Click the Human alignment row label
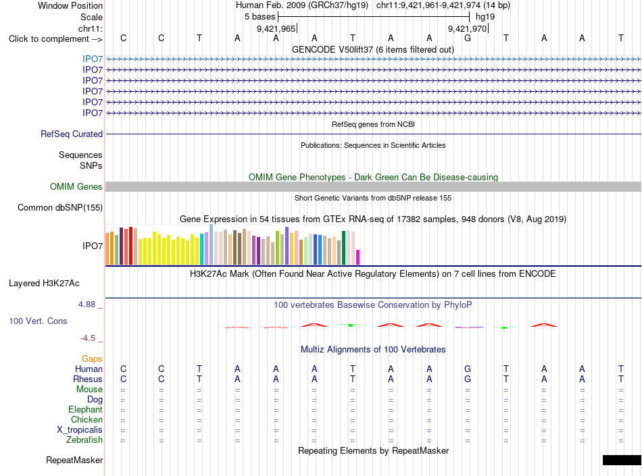642x476 pixels. pos(89,369)
